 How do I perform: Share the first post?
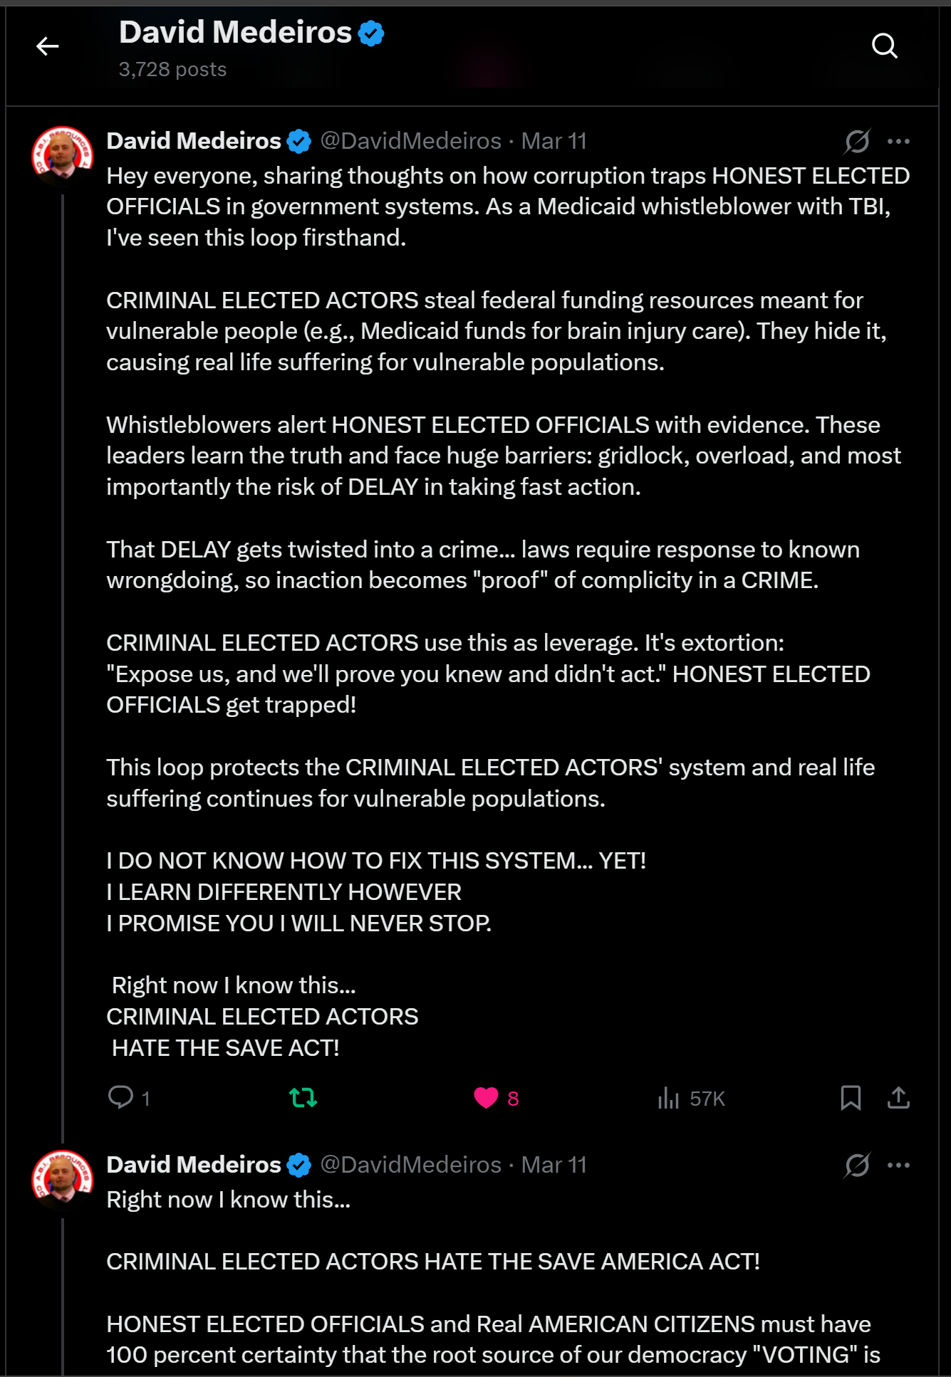pyautogui.click(x=898, y=1098)
